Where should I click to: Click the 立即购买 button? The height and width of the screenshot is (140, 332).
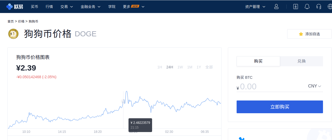(280, 107)
